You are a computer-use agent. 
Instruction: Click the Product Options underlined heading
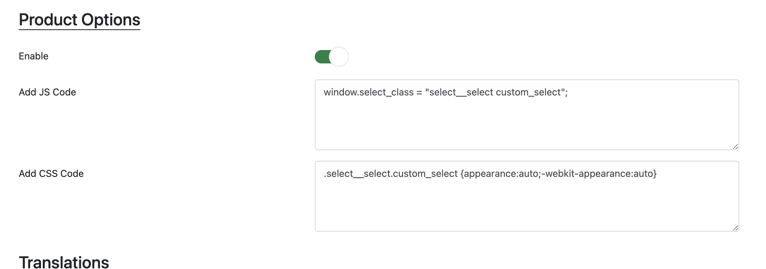[x=79, y=20]
